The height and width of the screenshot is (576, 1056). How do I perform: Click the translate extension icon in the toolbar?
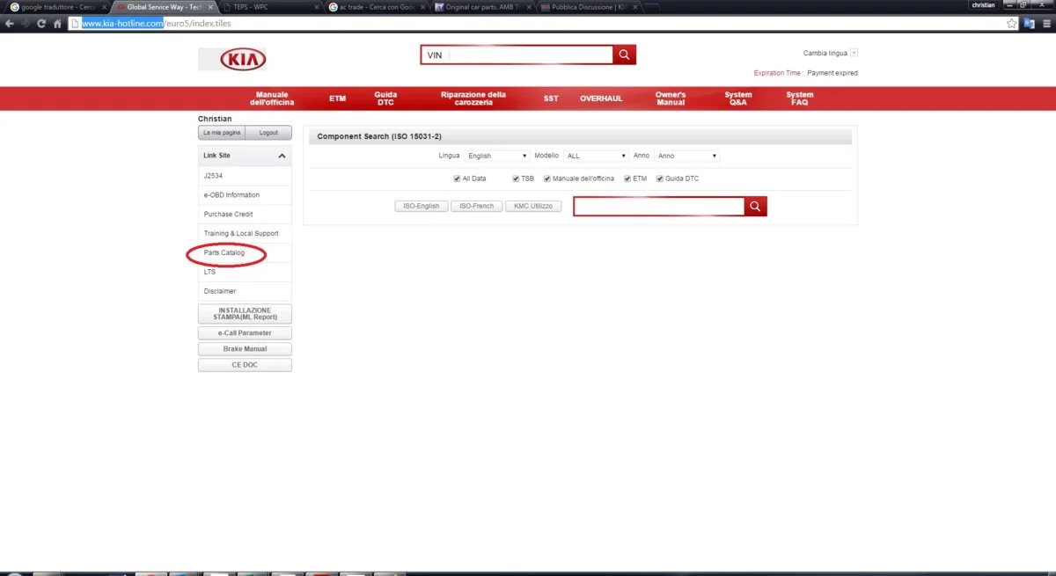click(1030, 23)
